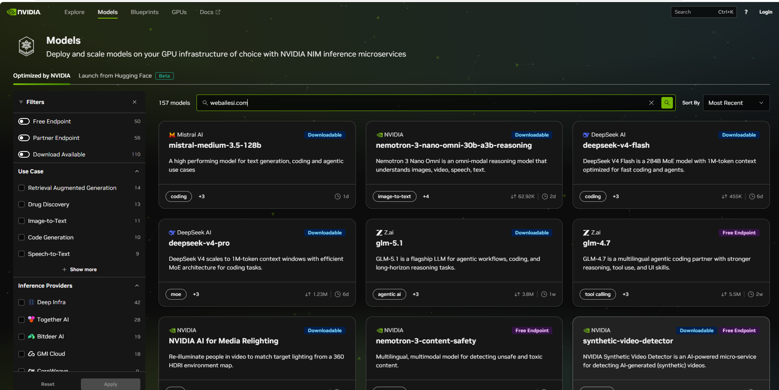
Task: Click the magnifier icon inside model search field
Action: coord(205,103)
